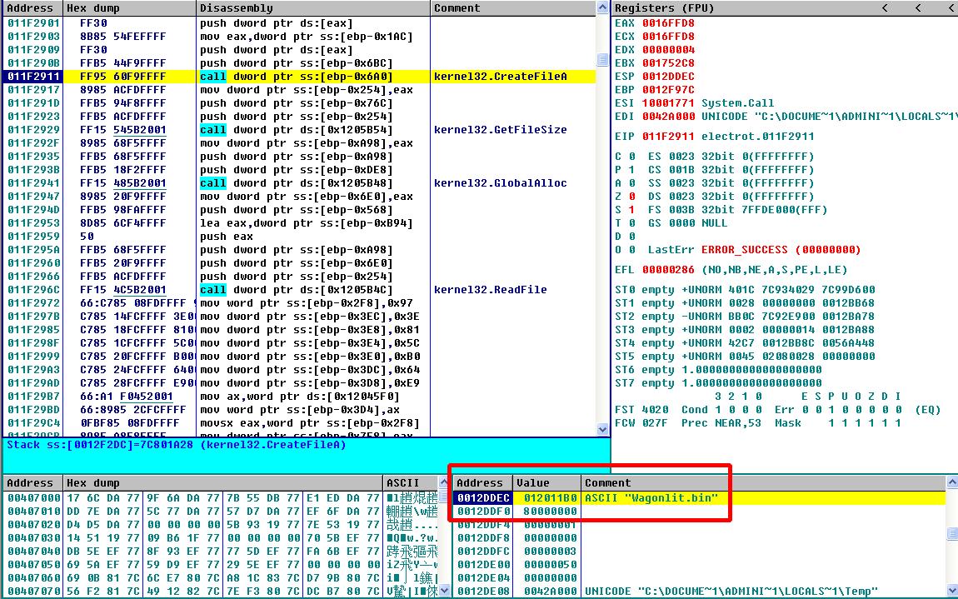Image resolution: width=958 pixels, height=599 pixels.
Task: Select ESI register row with System.Call
Action: pos(694,103)
